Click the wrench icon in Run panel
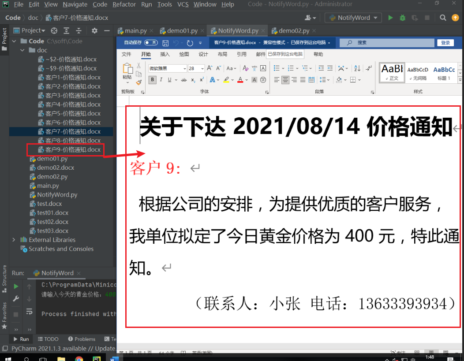The height and width of the screenshot is (361, 464). point(16,298)
